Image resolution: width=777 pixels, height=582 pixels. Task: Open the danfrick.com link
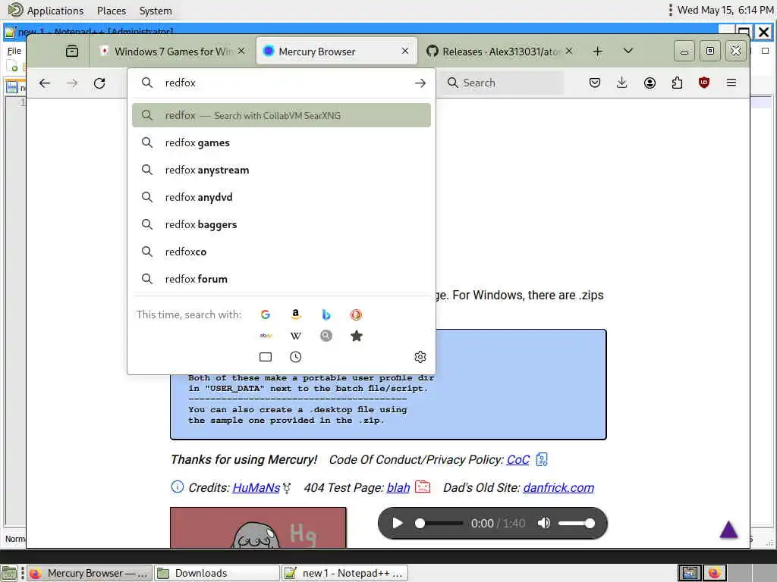(x=558, y=487)
